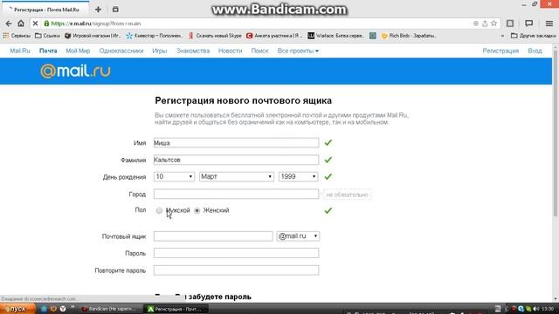The image size is (559, 314).
Task: Click the empty Город input field
Action: (237, 194)
